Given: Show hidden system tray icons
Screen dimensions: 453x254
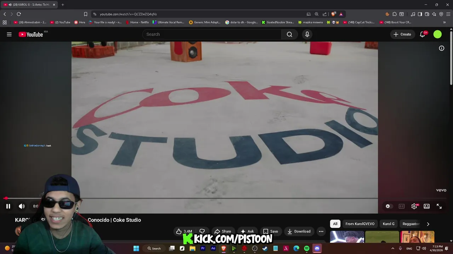Looking at the screenshot, I should click(x=392, y=248).
